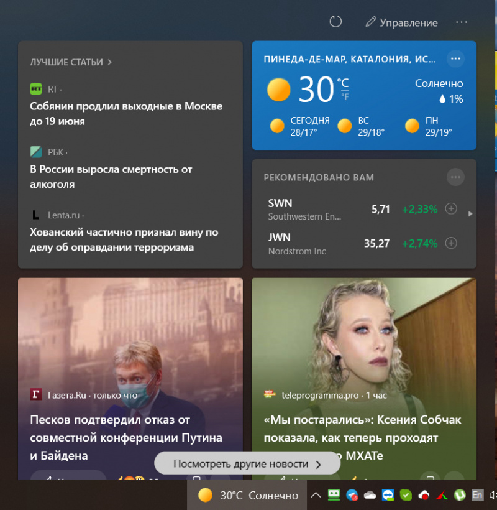
Task: Open stocks card options menu
Action: (455, 177)
